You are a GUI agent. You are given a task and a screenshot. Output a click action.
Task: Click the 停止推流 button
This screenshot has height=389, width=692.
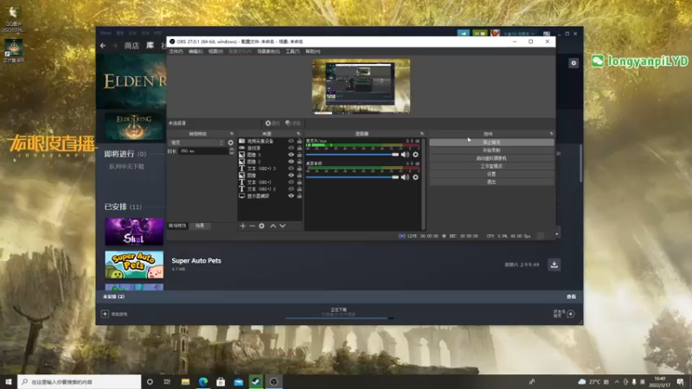click(x=491, y=143)
